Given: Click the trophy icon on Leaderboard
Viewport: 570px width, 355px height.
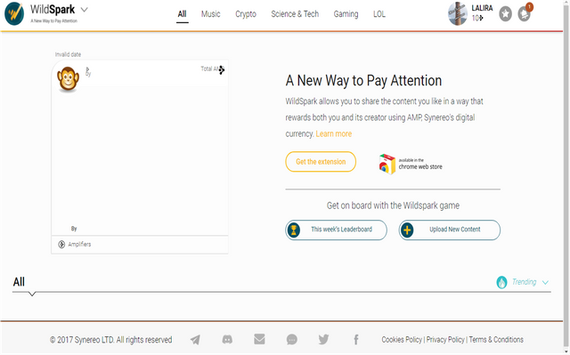Looking at the screenshot, I should (x=294, y=230).
